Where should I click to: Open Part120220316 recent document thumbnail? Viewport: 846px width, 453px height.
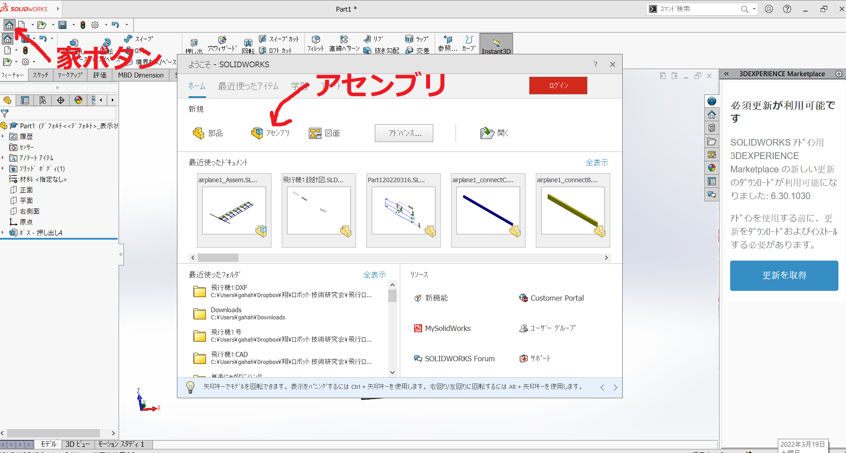coord(403,210)
